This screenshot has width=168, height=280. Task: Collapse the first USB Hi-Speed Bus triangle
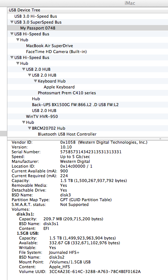[x=12, y=34]
